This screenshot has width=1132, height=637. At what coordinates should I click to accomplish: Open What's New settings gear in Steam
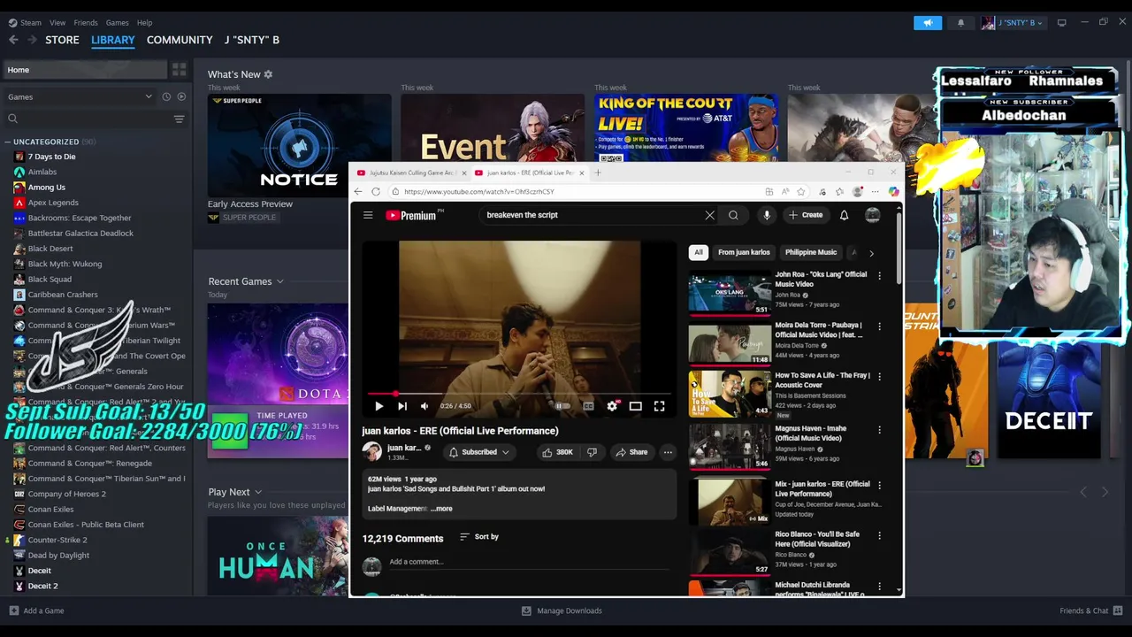tap(268, 74)
